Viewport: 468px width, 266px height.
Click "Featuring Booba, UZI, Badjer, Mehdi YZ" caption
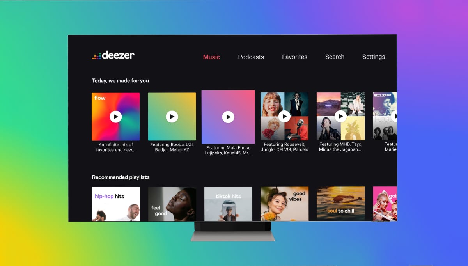pyautogui.click(x=172, y=147)
